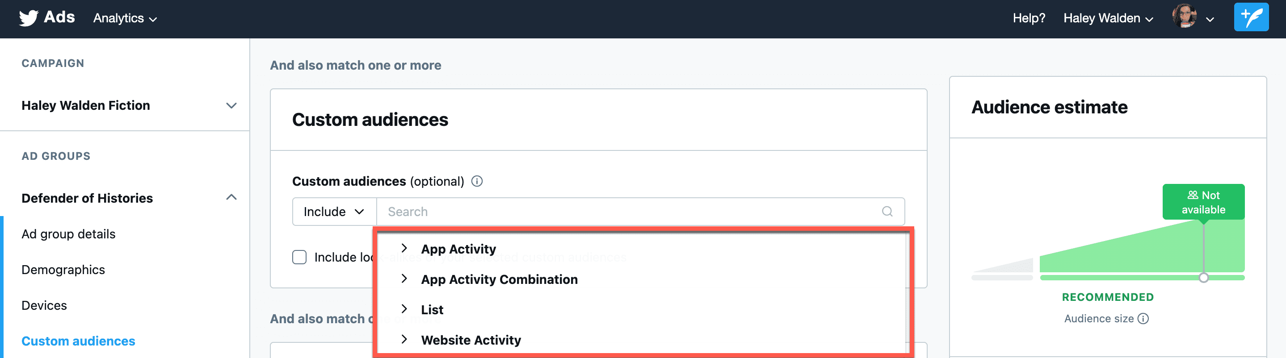Click the Twitter bird logo
The height and width of the screenshot is (358, 1286).
tap(29, 18)
